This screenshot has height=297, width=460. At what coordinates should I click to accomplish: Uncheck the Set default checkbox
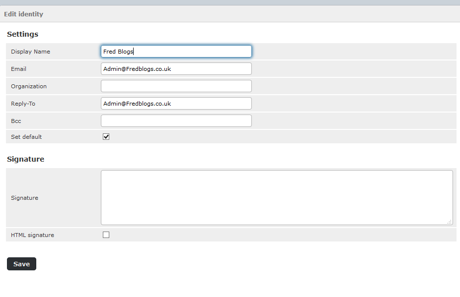click(x=106, y=137)
